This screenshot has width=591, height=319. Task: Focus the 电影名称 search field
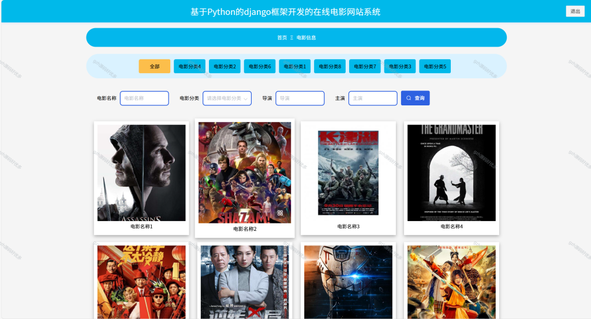144,98
